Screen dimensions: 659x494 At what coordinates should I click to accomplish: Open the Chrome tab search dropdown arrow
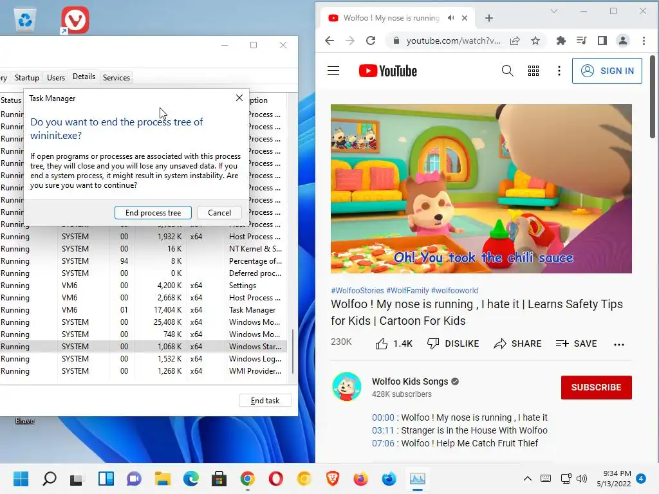tap(554, 12)
